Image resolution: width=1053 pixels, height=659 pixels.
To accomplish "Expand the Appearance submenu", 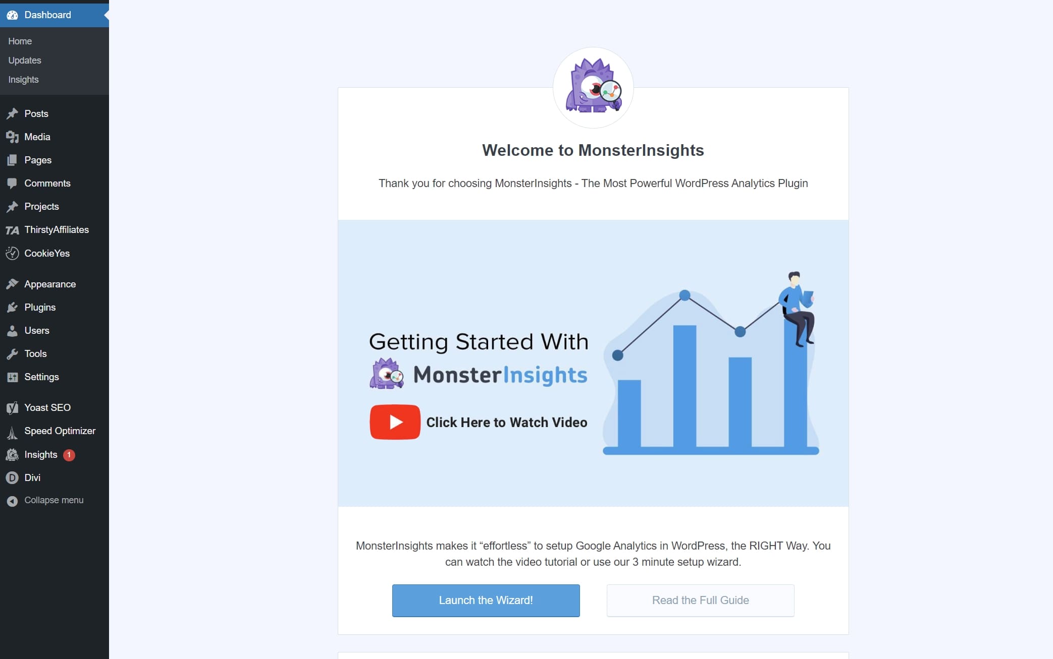I will 49,283.
